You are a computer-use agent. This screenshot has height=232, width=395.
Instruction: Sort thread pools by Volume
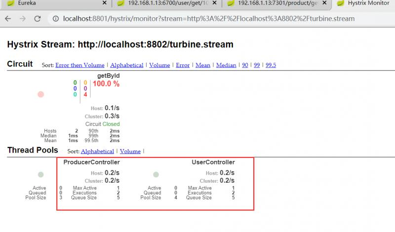coord(130,151)
